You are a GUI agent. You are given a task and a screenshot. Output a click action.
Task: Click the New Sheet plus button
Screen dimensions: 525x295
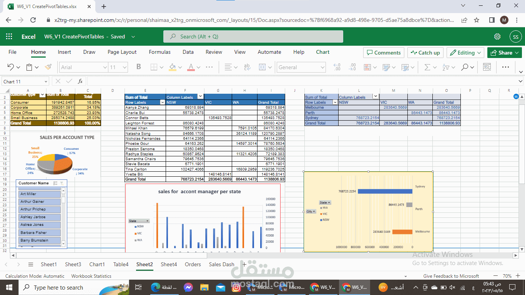[245, 264]
